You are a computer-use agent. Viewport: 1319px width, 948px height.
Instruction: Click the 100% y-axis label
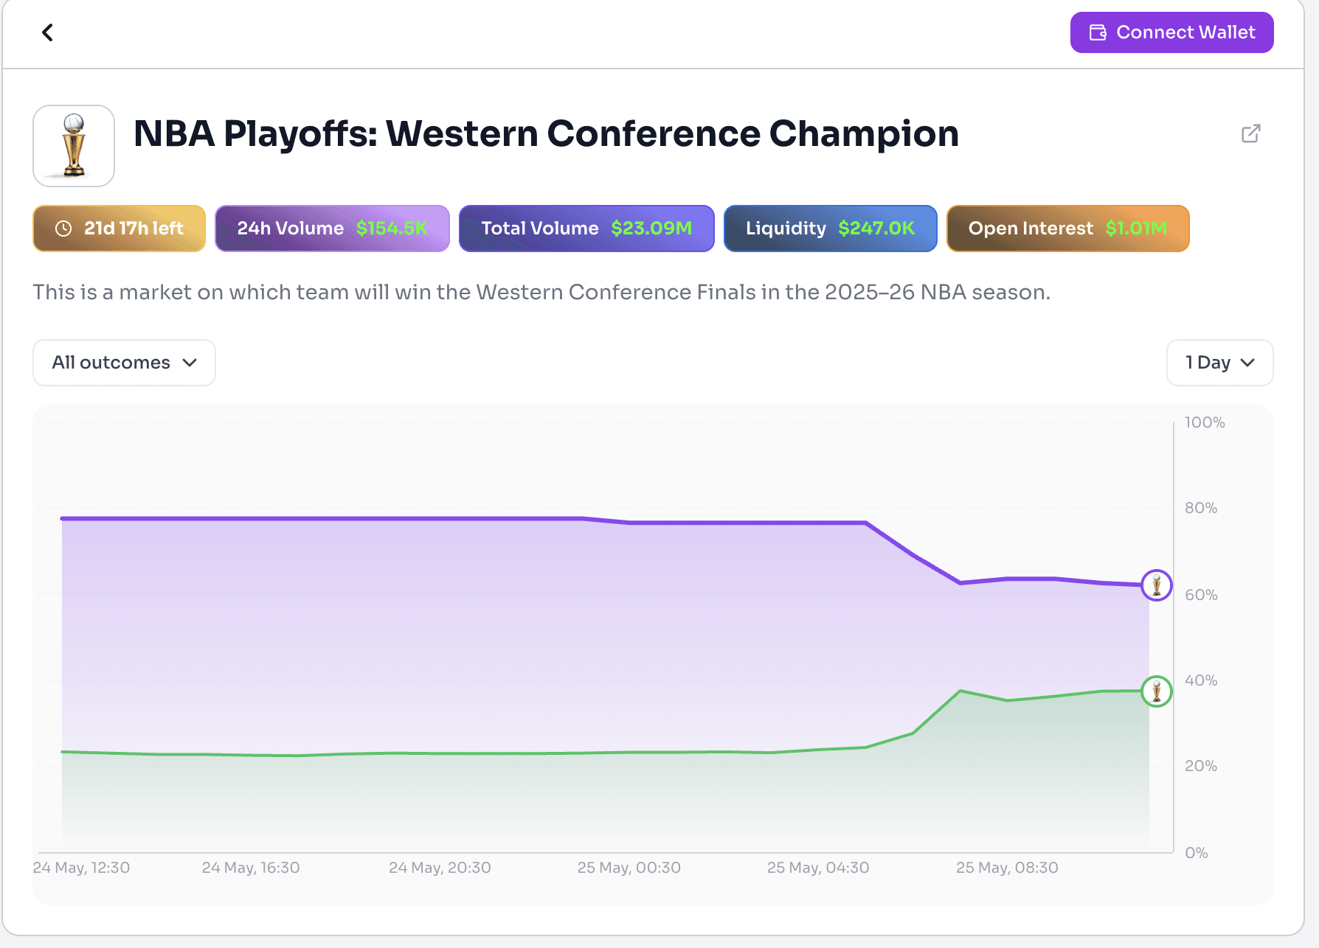coord(1205,422)
